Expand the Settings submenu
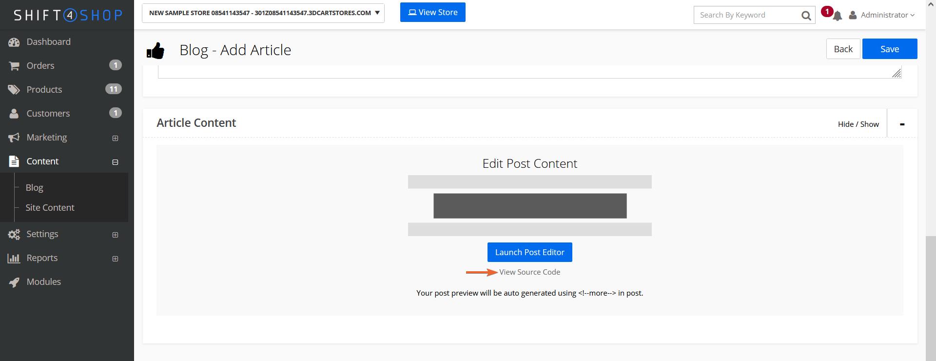Screen dimensions: 936x361 tap(115, 235)
